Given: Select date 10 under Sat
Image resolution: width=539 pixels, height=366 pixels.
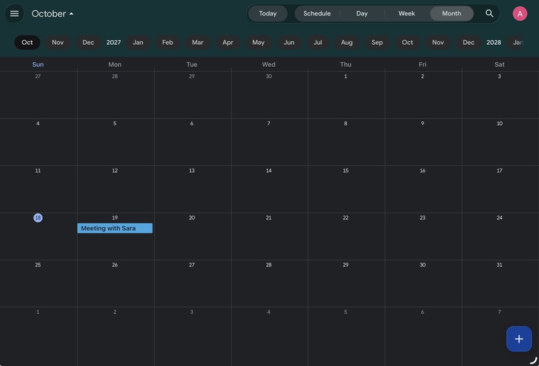Looking at the screenshot, I should click(x=500, y=124).
